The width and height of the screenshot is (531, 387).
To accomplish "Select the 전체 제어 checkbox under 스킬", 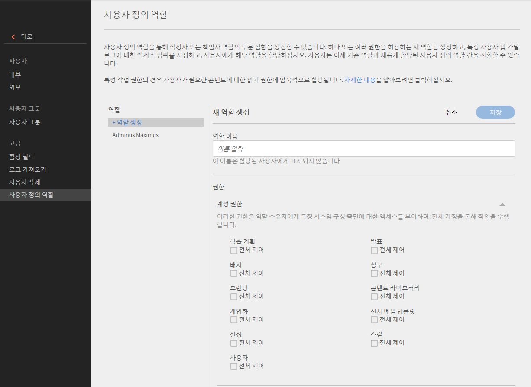I will point(374,343).
